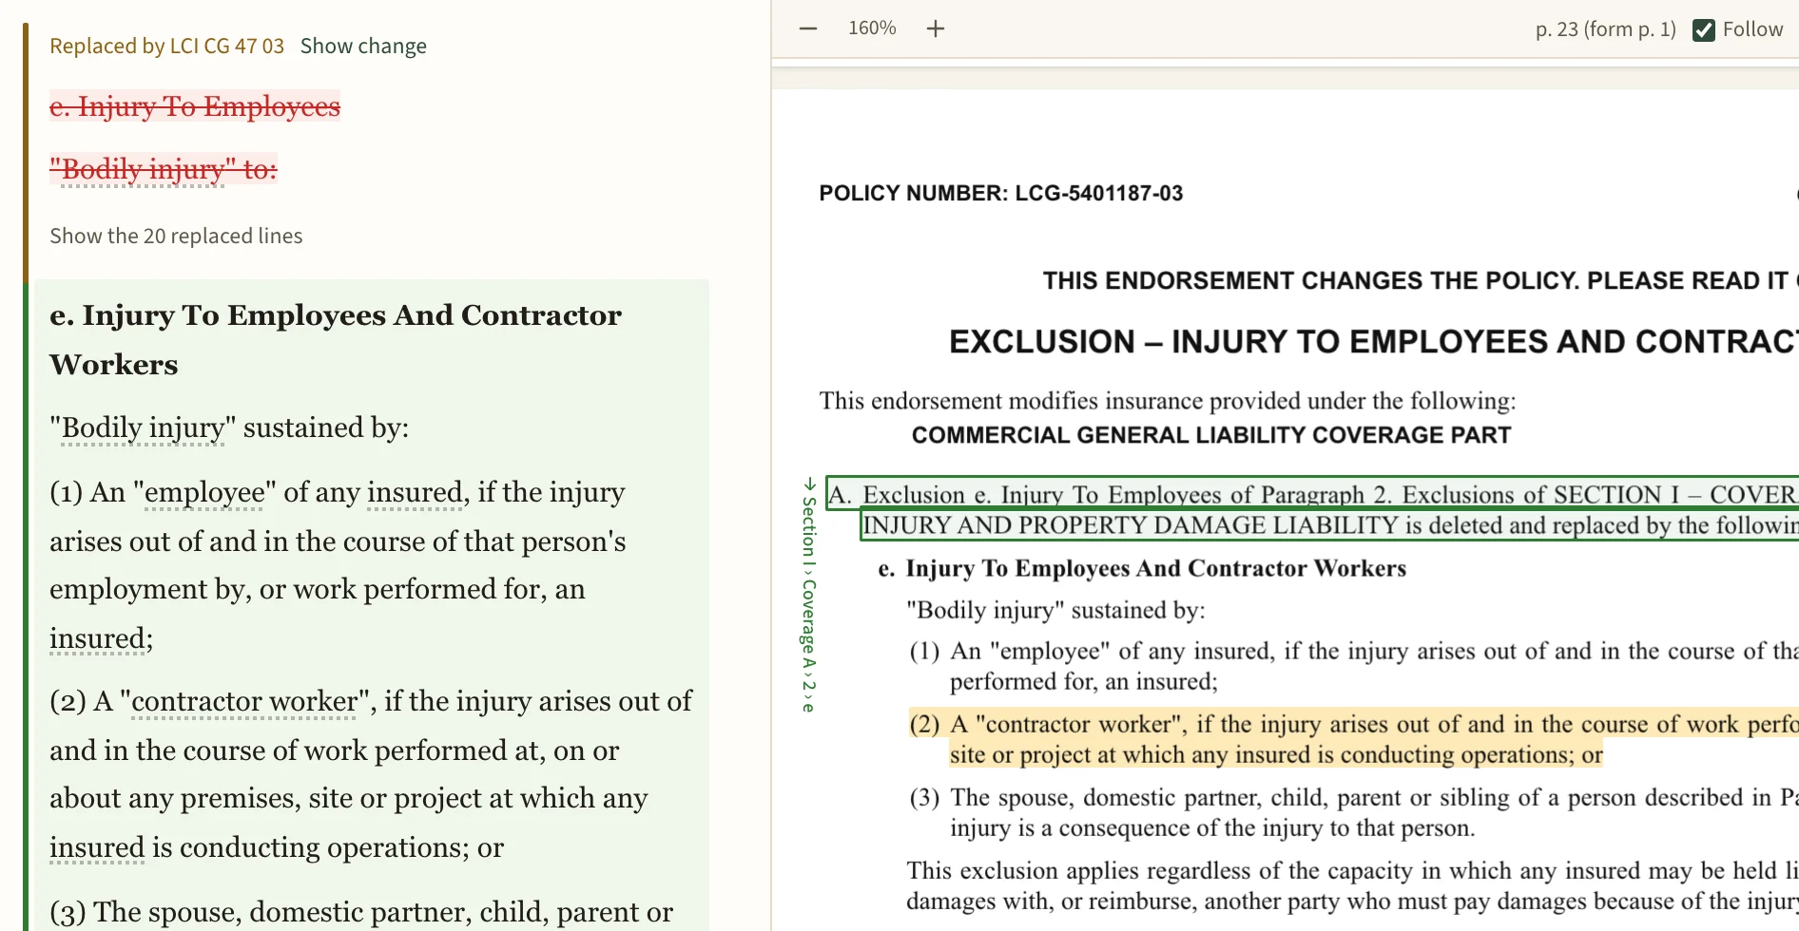Click the struck-through 'e. Injury To Employees' heading

tap(195, 106)
